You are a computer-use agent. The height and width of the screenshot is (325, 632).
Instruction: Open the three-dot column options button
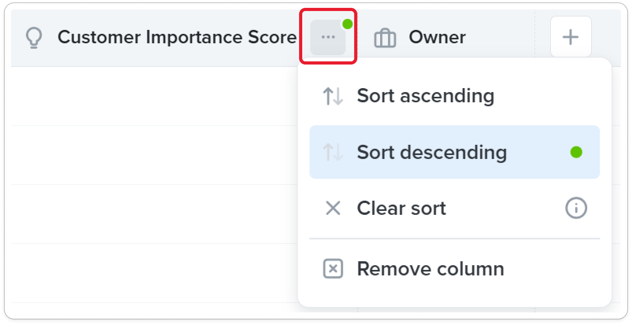pyautogui.click(x=328, y=37)
